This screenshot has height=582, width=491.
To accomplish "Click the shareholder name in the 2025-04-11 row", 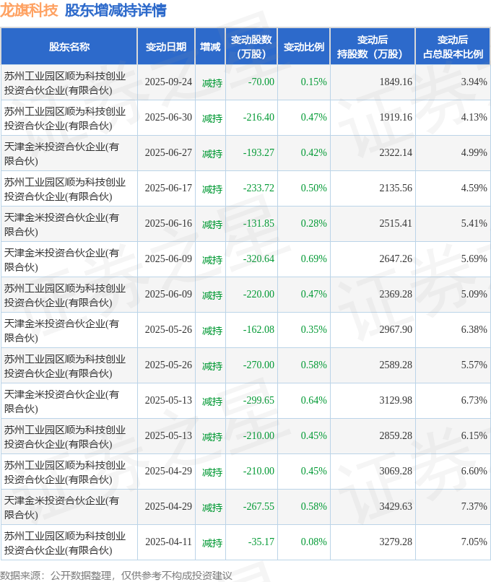I will (x=64, y=543).
